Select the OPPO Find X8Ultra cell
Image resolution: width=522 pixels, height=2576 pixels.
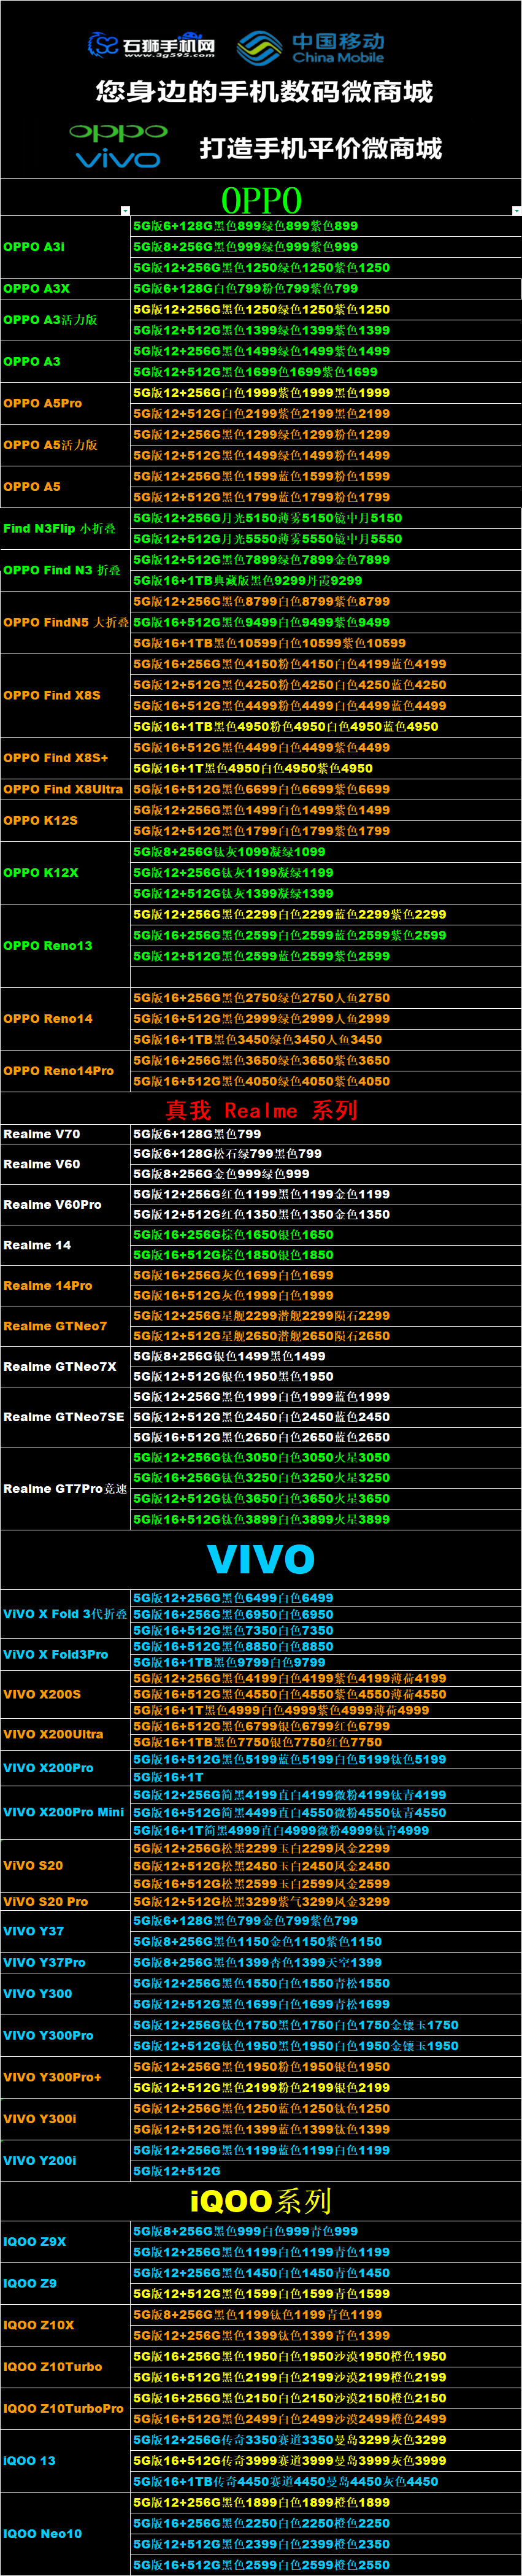click(66, 789)
